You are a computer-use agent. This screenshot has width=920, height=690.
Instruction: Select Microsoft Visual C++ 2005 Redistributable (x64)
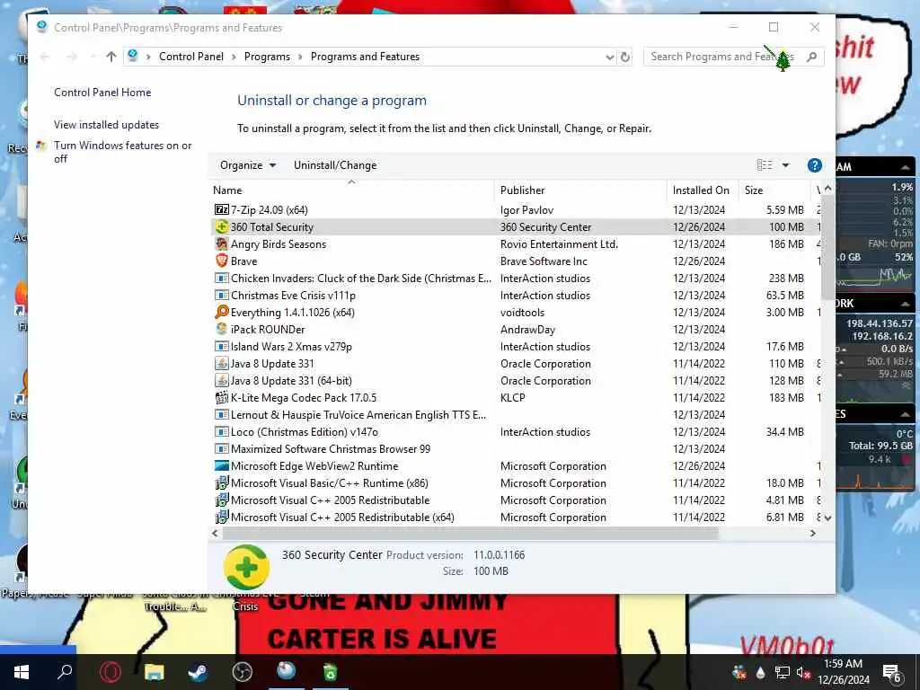515,517
